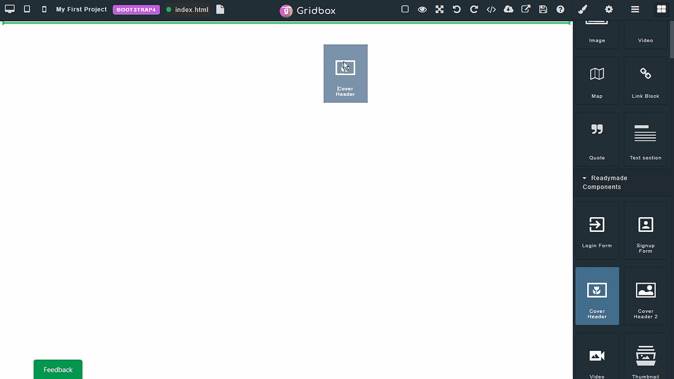Image resolution: width=674 pixels, height=379 pixels.
Task: Select the Map component
Action: click(x=596, y=80)
